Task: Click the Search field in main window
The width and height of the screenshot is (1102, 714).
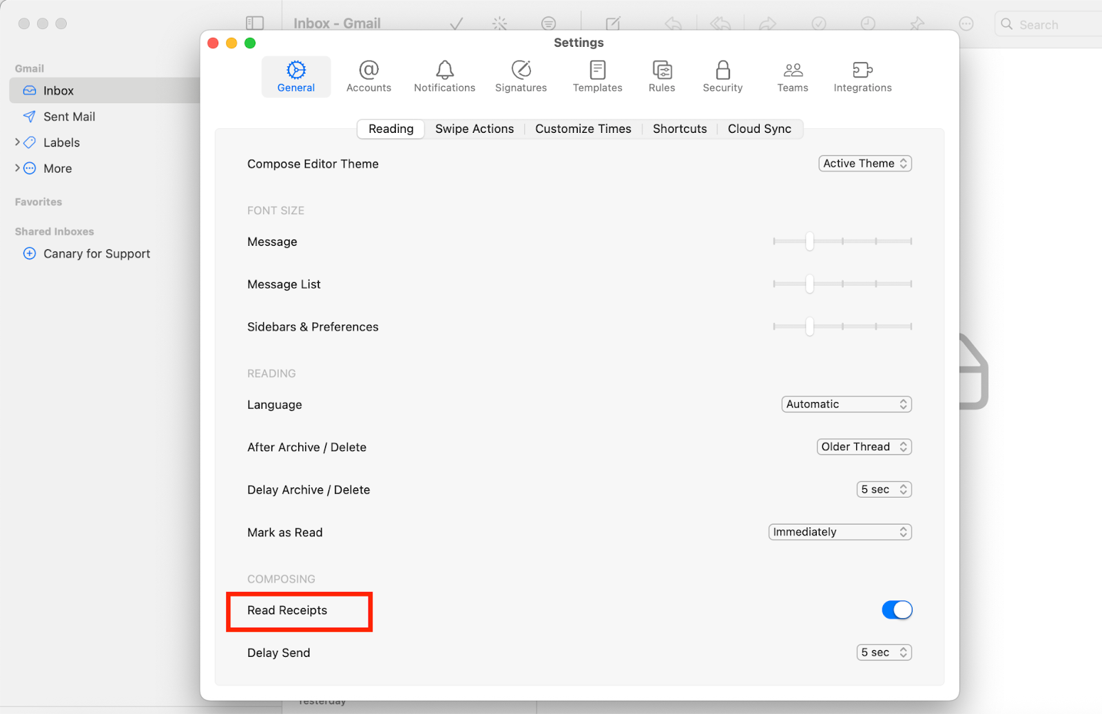Action: (1048, 24)
